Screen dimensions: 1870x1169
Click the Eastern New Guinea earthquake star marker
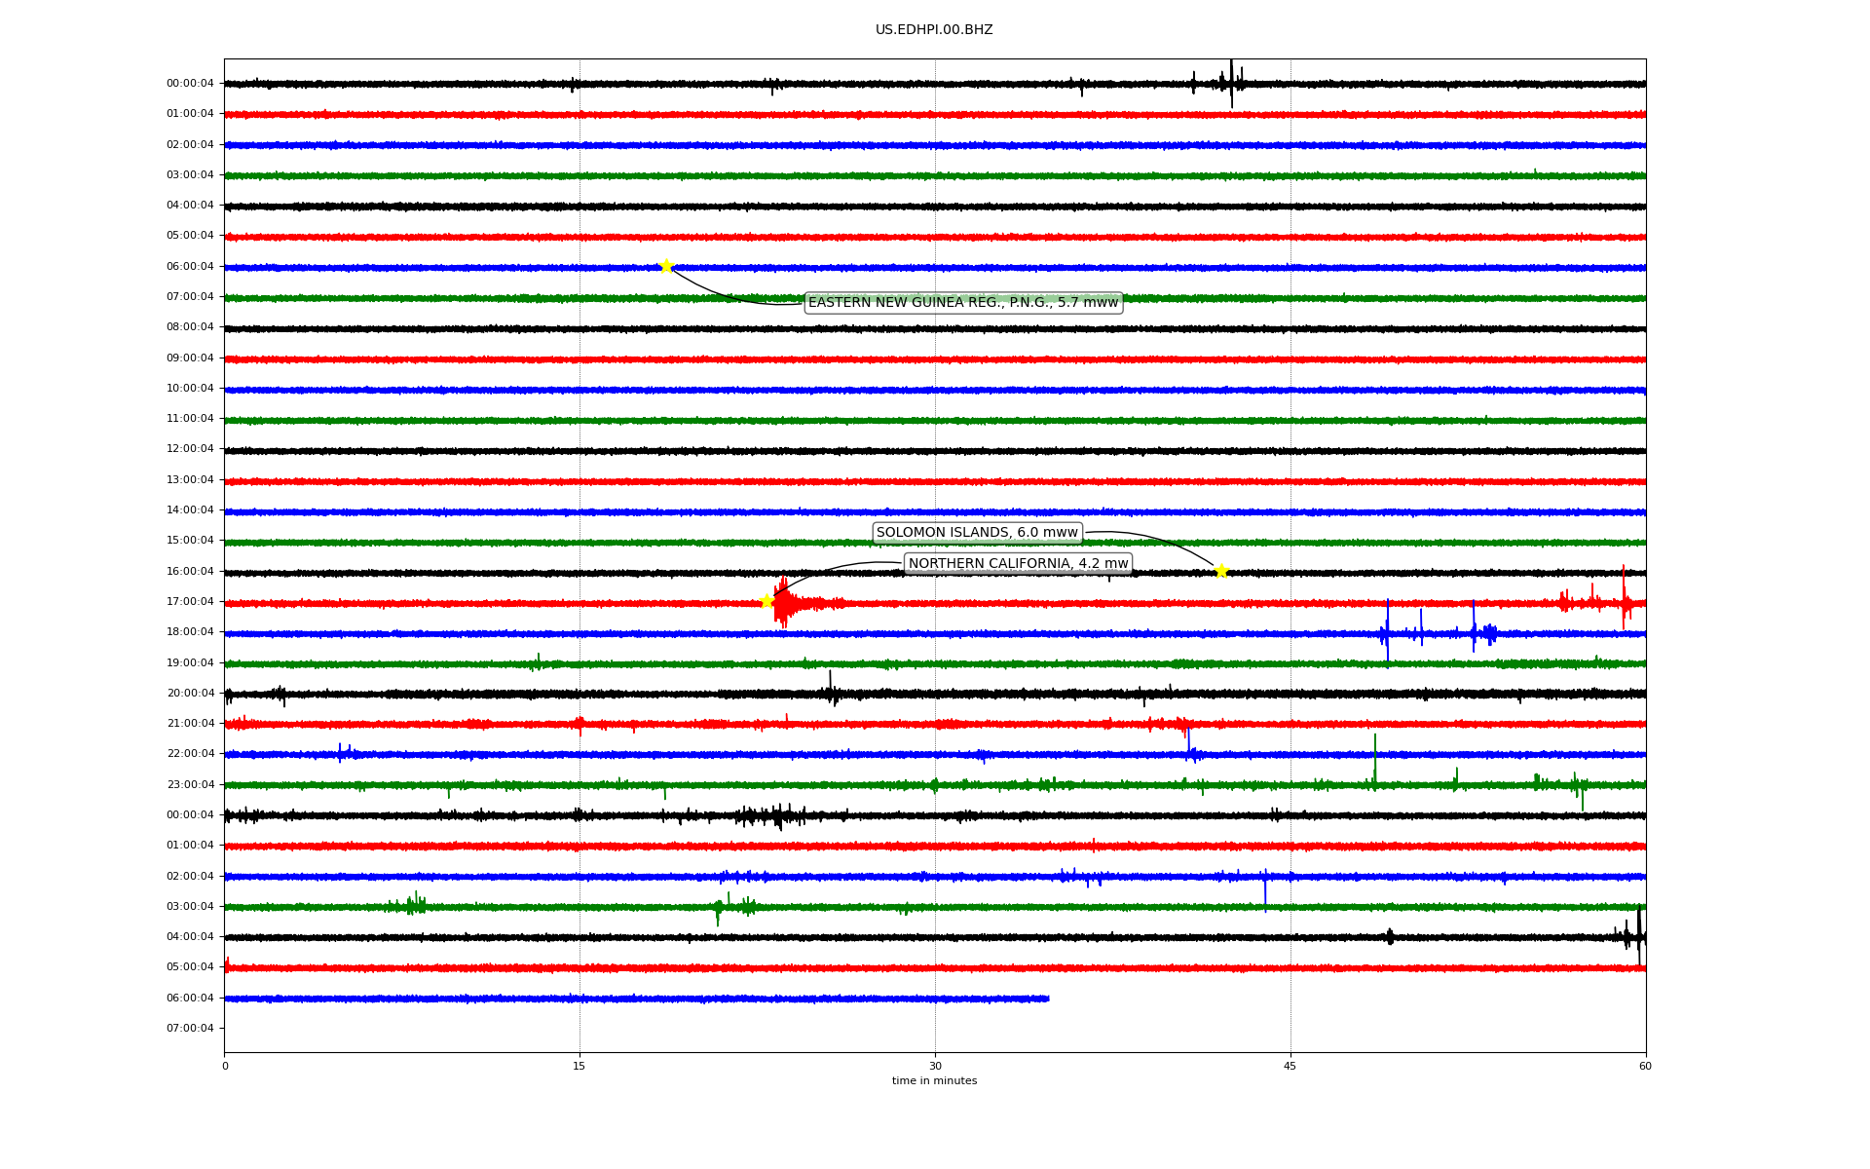click(666, 266)
